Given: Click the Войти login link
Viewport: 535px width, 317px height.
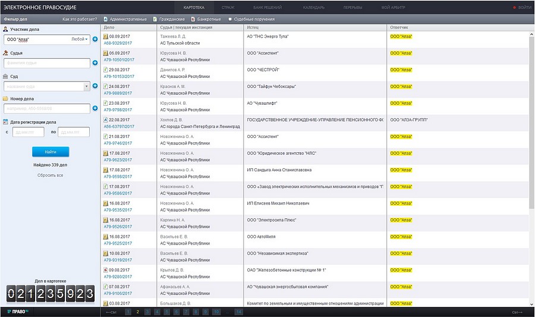Looking at the screenshot, I should pos(522,7).
